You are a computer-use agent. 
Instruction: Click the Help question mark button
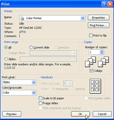pyautogui.click(x=104, y=4)
